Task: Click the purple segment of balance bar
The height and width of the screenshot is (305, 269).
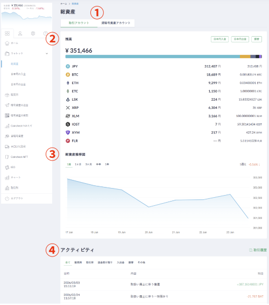Action: 260,57
